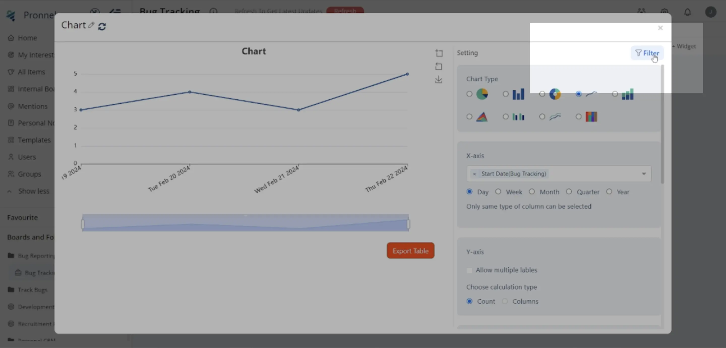Click the chart range slider overview band
This screenshot has height=348, width=726.
point(246,223)
